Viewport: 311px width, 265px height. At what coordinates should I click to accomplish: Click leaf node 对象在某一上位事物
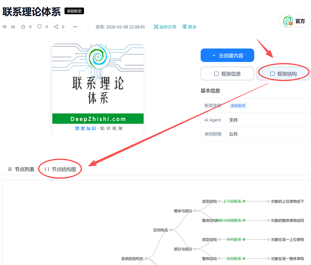coord(287,239)
